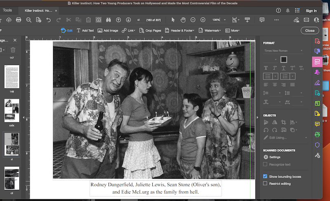The height and width of the screenshot is (201, 330).
Task: Switch to the Tools tab
Action: [x=7, y=10]
